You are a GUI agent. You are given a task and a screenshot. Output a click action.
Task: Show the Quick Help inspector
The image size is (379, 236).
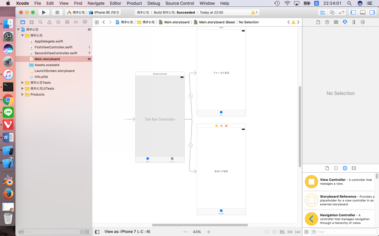[327, 22]
